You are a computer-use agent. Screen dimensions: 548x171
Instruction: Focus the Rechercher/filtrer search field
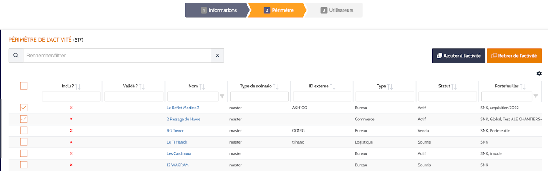[x=117, y=55]
